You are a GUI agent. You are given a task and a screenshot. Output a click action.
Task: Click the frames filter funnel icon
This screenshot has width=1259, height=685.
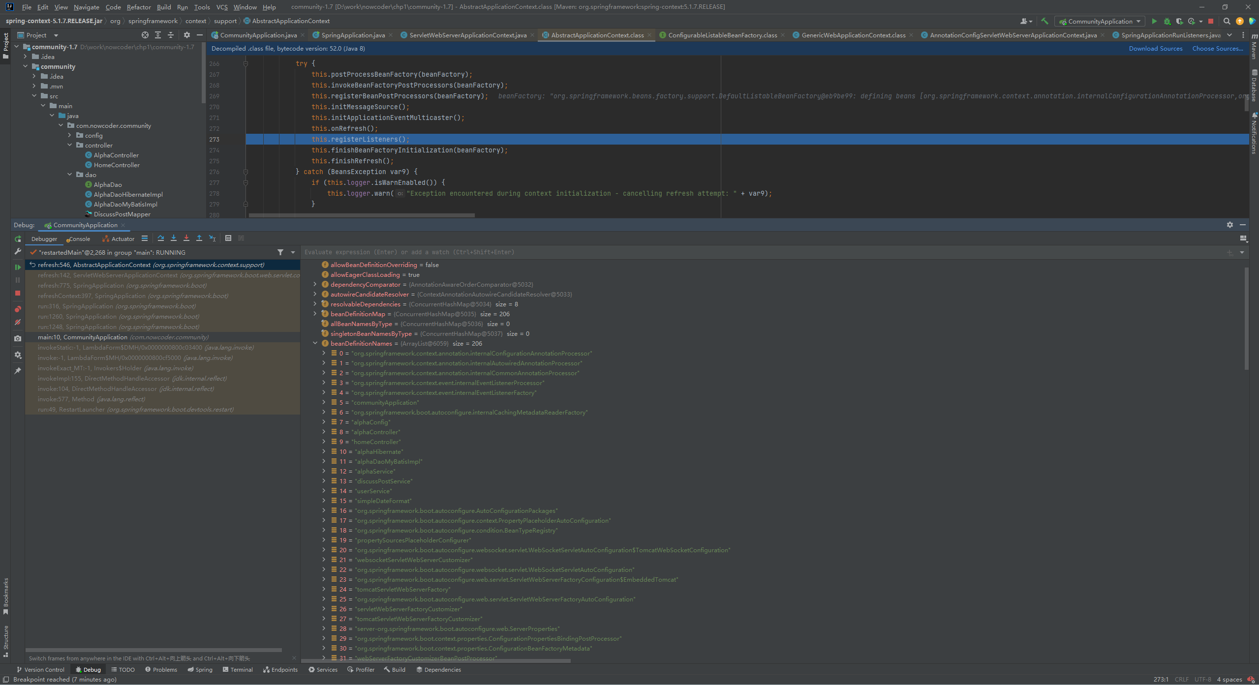pyautogui.click(x=280, y=252)
